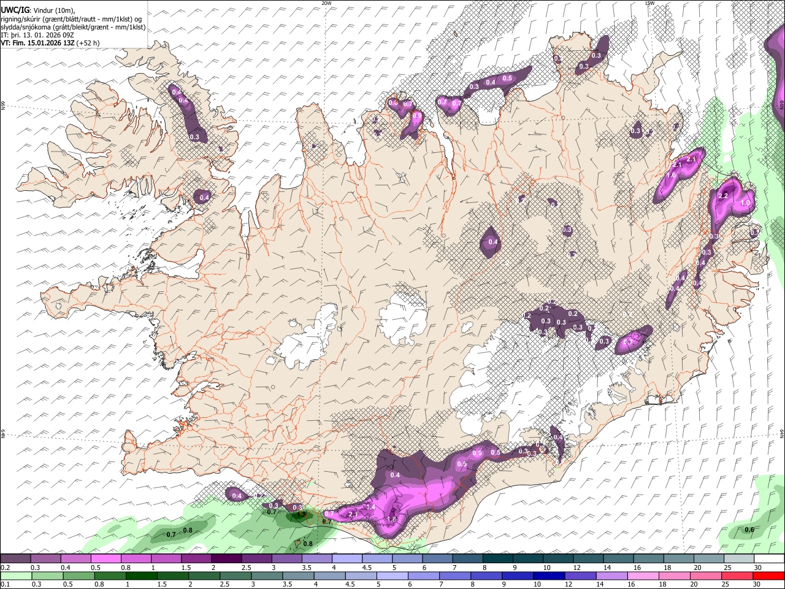Image resolution: width=785 pixels, height=589 pixels.
Task: Click the 9–10 royal blue rain swatch
Action: click(518, 576)
